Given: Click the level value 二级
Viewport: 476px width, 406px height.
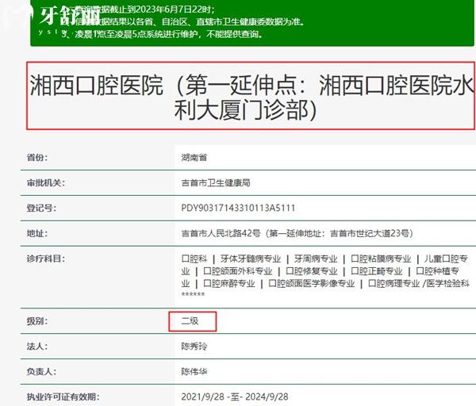Looking at the screenshot, I should [x=190, y=321].
